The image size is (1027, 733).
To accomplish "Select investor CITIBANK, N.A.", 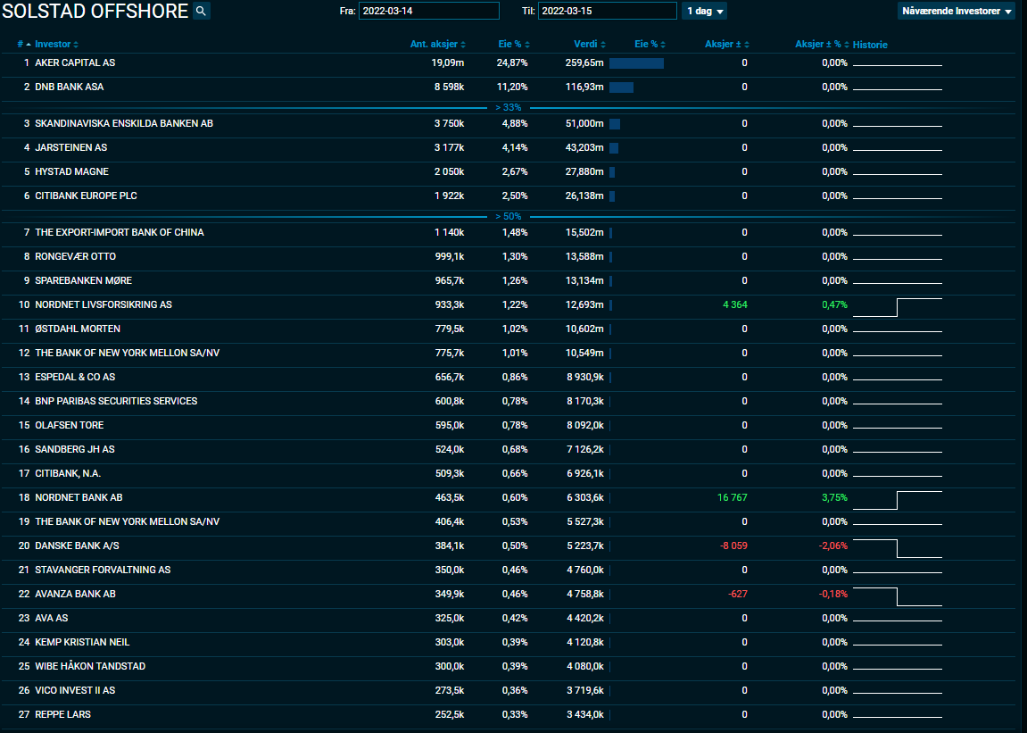I will click(68, 473).
